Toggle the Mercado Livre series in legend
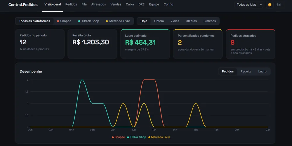The width and height of the screenshot is (292, 146). click(159, 137)
